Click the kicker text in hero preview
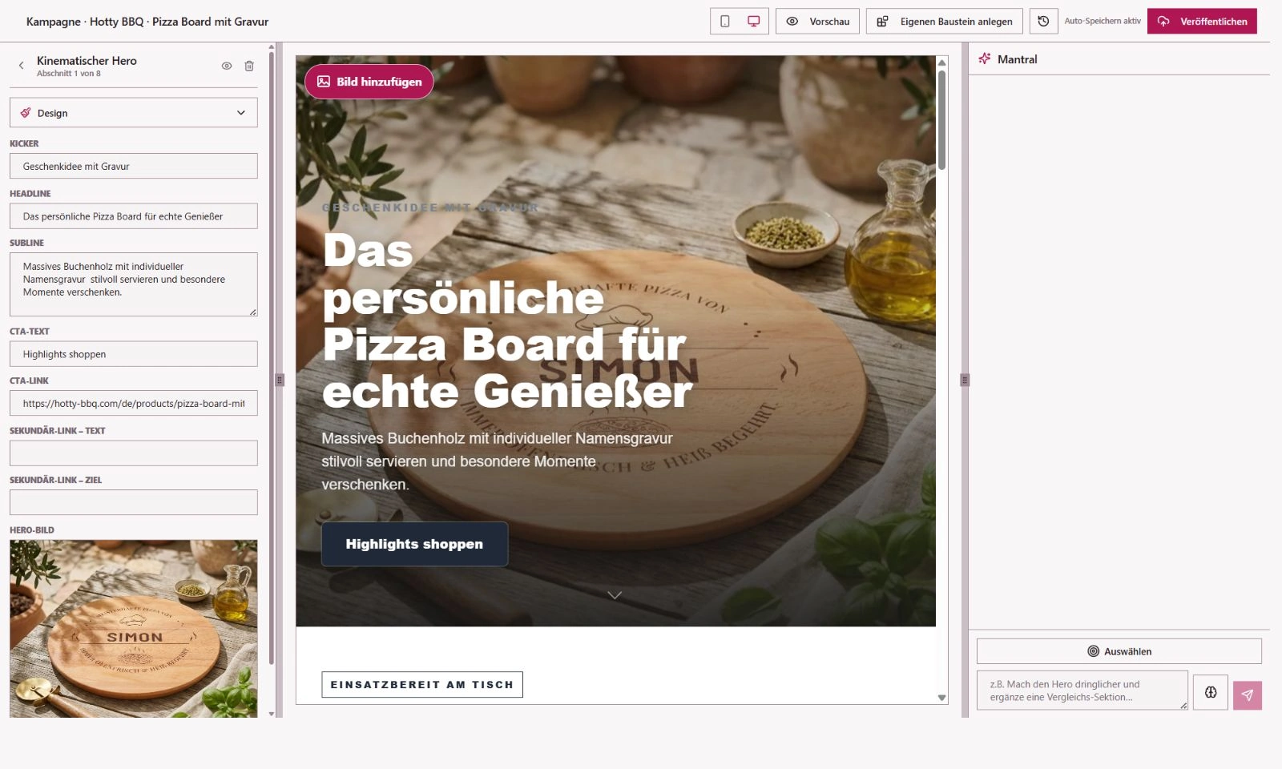1282x769 pixels. pyautogui.click(x=430, y=207)
